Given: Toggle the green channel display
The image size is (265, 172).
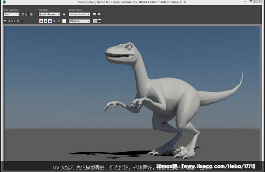Looking at the screenshot, I should (x=46, y=21).
